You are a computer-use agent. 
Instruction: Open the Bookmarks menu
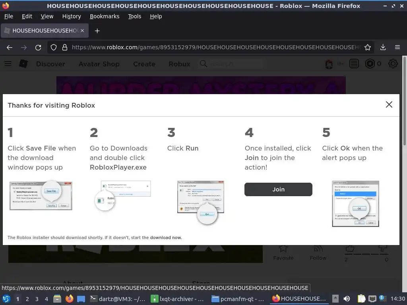[105, 16]
